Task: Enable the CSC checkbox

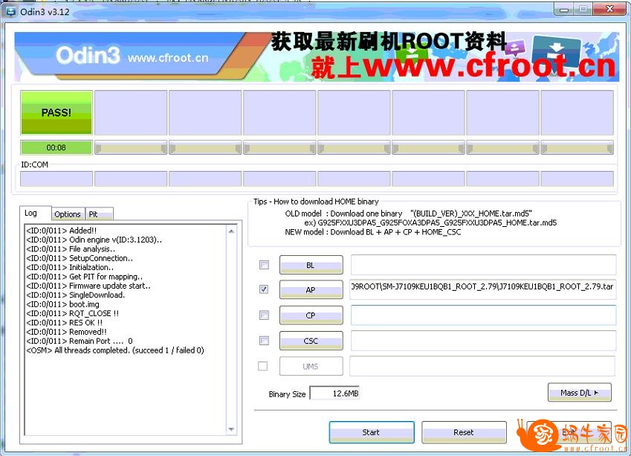Action: click(x=264, y=341)
